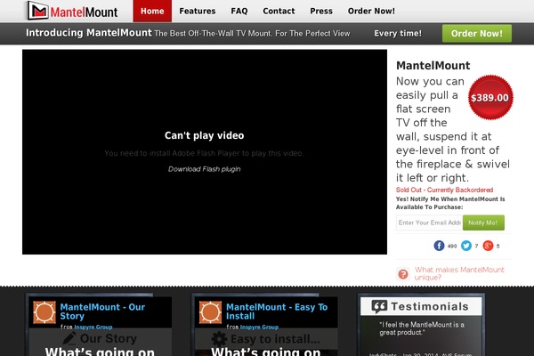Click the MantelMount - Our Story video title

coord(102,311)
